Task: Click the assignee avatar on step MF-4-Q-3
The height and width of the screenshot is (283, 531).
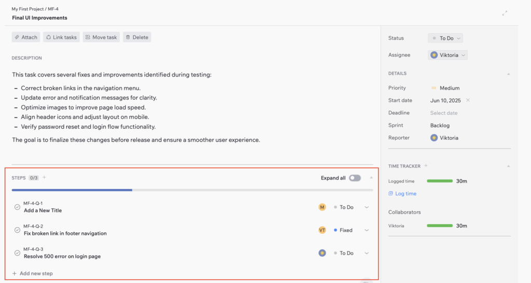Action: (322, 253)
